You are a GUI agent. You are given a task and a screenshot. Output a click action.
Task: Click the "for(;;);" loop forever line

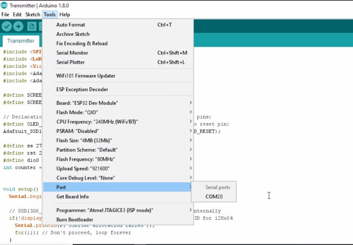point(73,233)
